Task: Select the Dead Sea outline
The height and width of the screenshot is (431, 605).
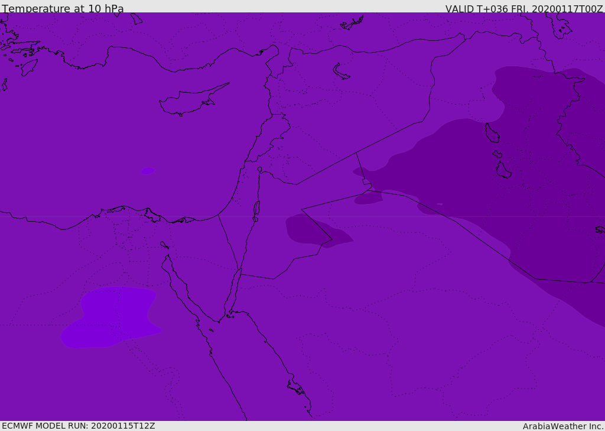Action: (x=256, y=208)
